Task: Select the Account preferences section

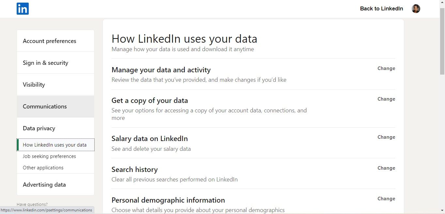Action: (x=49, y=41)
